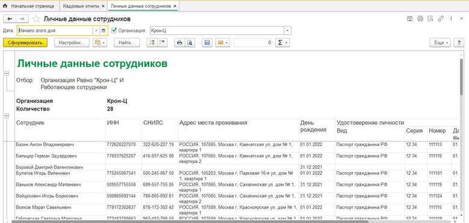Screen dimensions: 469x223
Task: Click the top-right save-to-file icon
Action: pos(410,19)
